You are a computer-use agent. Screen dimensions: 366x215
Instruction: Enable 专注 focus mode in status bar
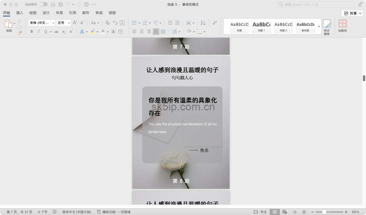(x=261, y=212)
